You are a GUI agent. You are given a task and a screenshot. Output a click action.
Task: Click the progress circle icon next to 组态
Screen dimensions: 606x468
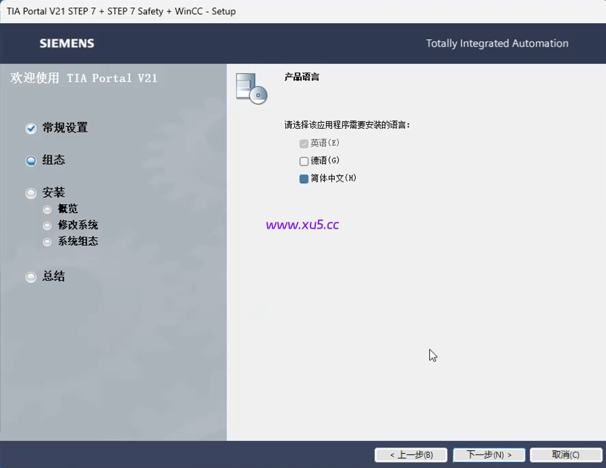tap(31, 160)
